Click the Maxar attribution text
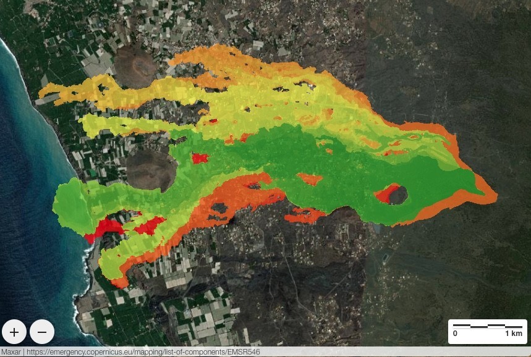This screenshot has width=531, height=357. point(11,352)
